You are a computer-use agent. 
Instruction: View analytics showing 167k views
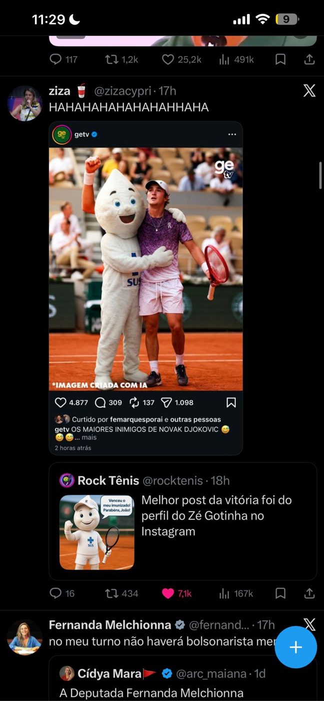[236, 593]
